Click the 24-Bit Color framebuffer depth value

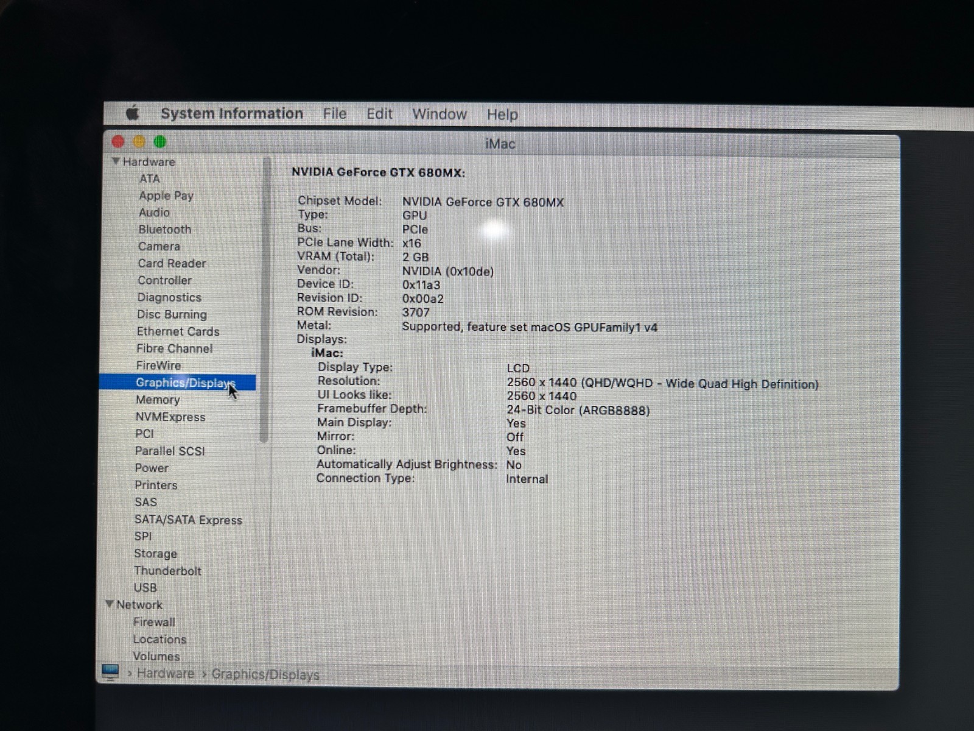point(578,411)
